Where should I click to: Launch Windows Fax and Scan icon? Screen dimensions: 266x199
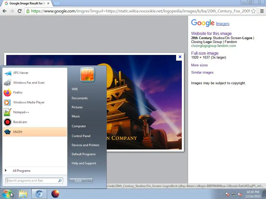click(8, 83)
